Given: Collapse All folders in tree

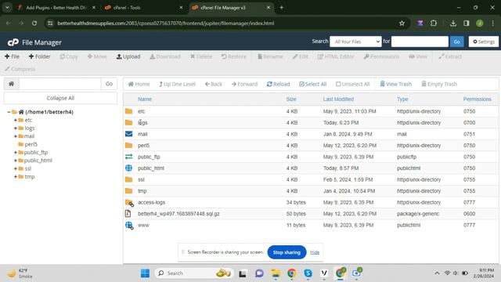Looking at the screenshot, I should pos(60,98).
